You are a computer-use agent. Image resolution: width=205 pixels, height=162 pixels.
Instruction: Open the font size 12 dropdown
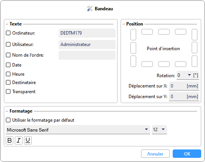(159, 130)
